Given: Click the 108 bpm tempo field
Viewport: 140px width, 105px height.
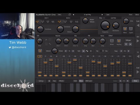Looking at the screenshot, I should [128, 40].
